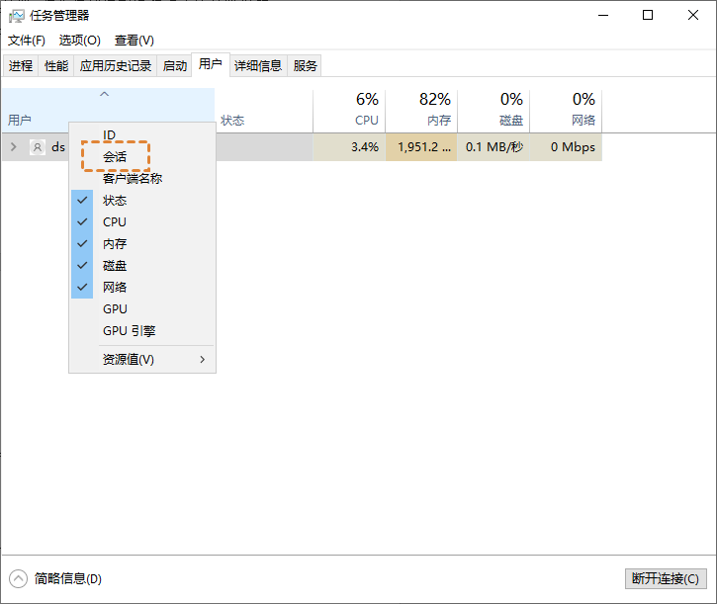The width and height of the screenshot is (717, 604).
Task: Sort by the 网络 0% column header
Action: pos(566,110)
